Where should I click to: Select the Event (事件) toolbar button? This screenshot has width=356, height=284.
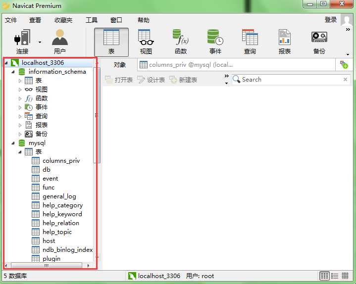215,42
